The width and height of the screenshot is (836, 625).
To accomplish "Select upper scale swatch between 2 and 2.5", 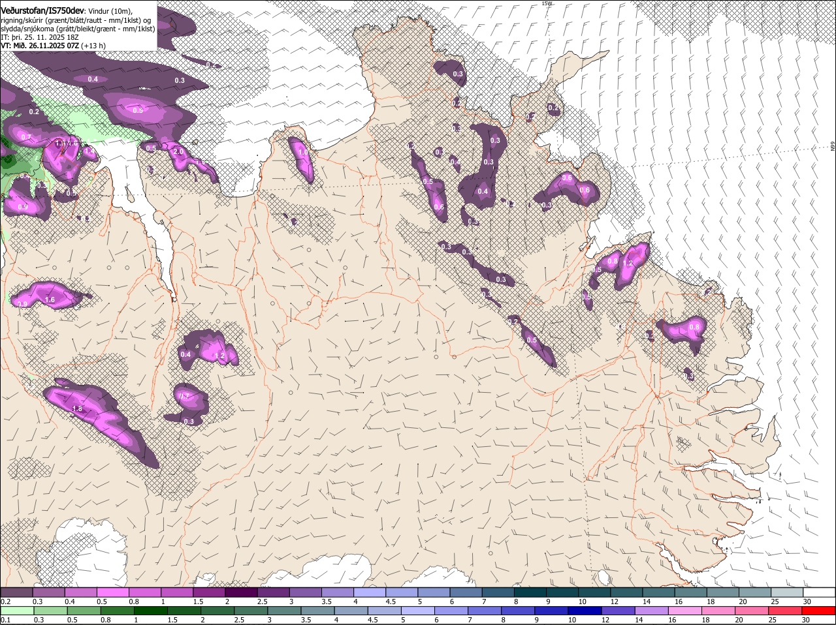I will coord(242,592).
